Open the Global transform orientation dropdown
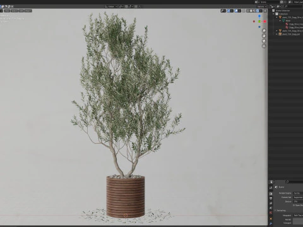The height and width of the screenshot is (227, 303). 111,6
